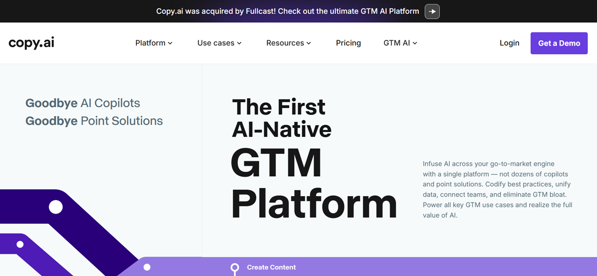
Task: Open the Resources menu
Action: [289, 43]
